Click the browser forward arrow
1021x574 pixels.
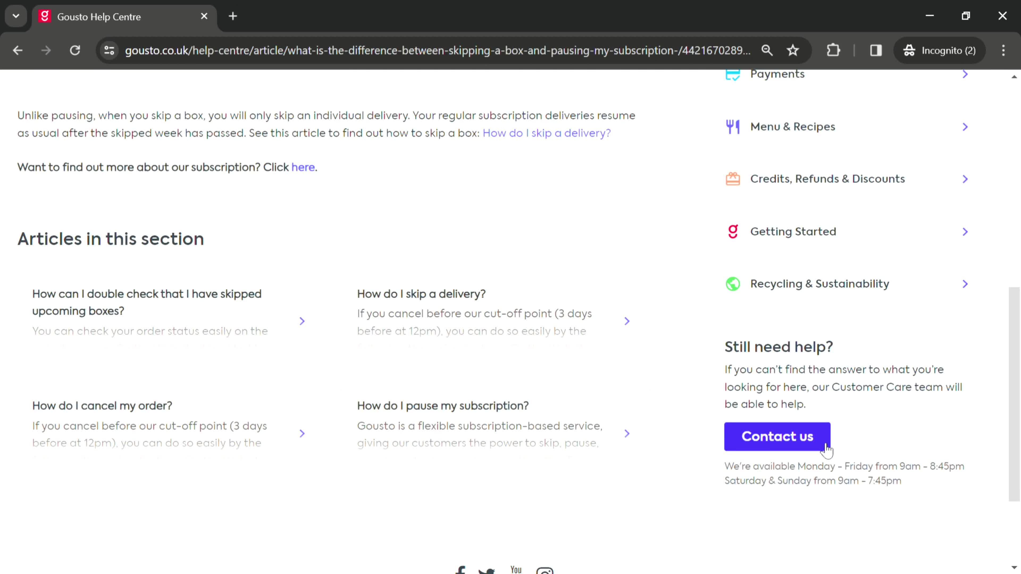[46, 50]
